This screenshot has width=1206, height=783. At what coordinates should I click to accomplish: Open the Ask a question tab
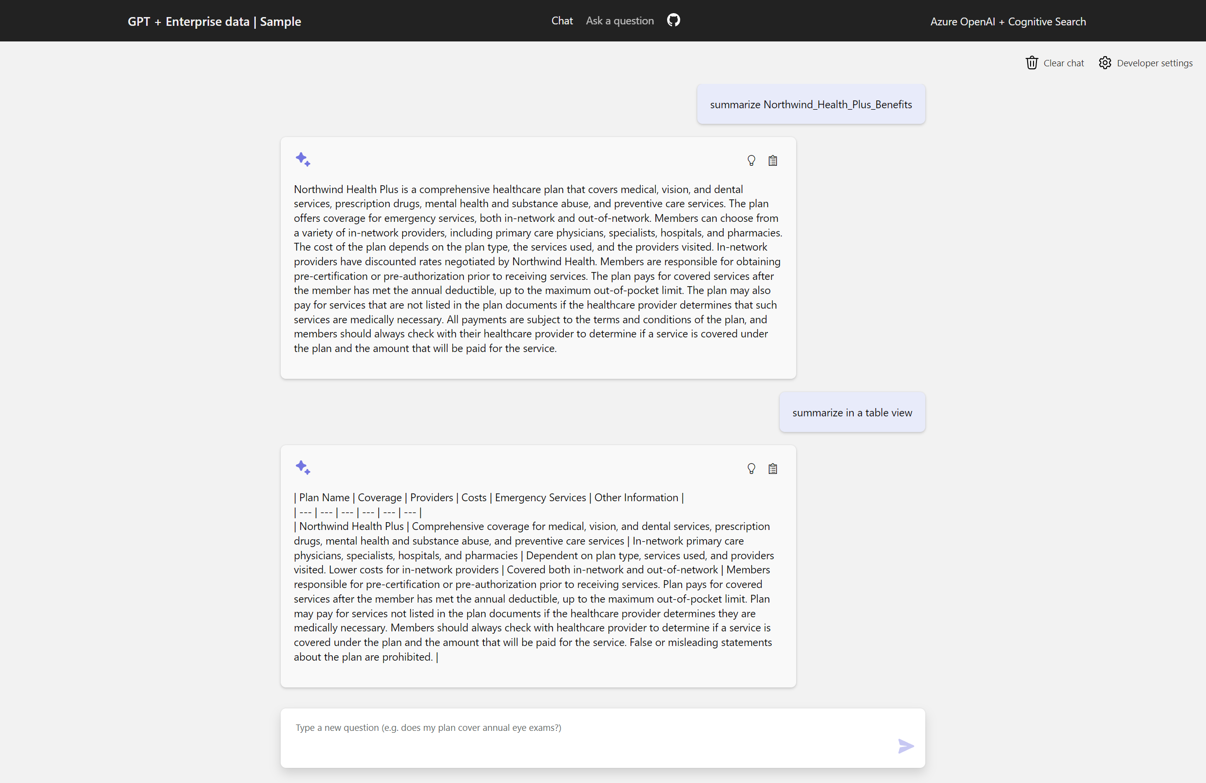pos(619,21)
